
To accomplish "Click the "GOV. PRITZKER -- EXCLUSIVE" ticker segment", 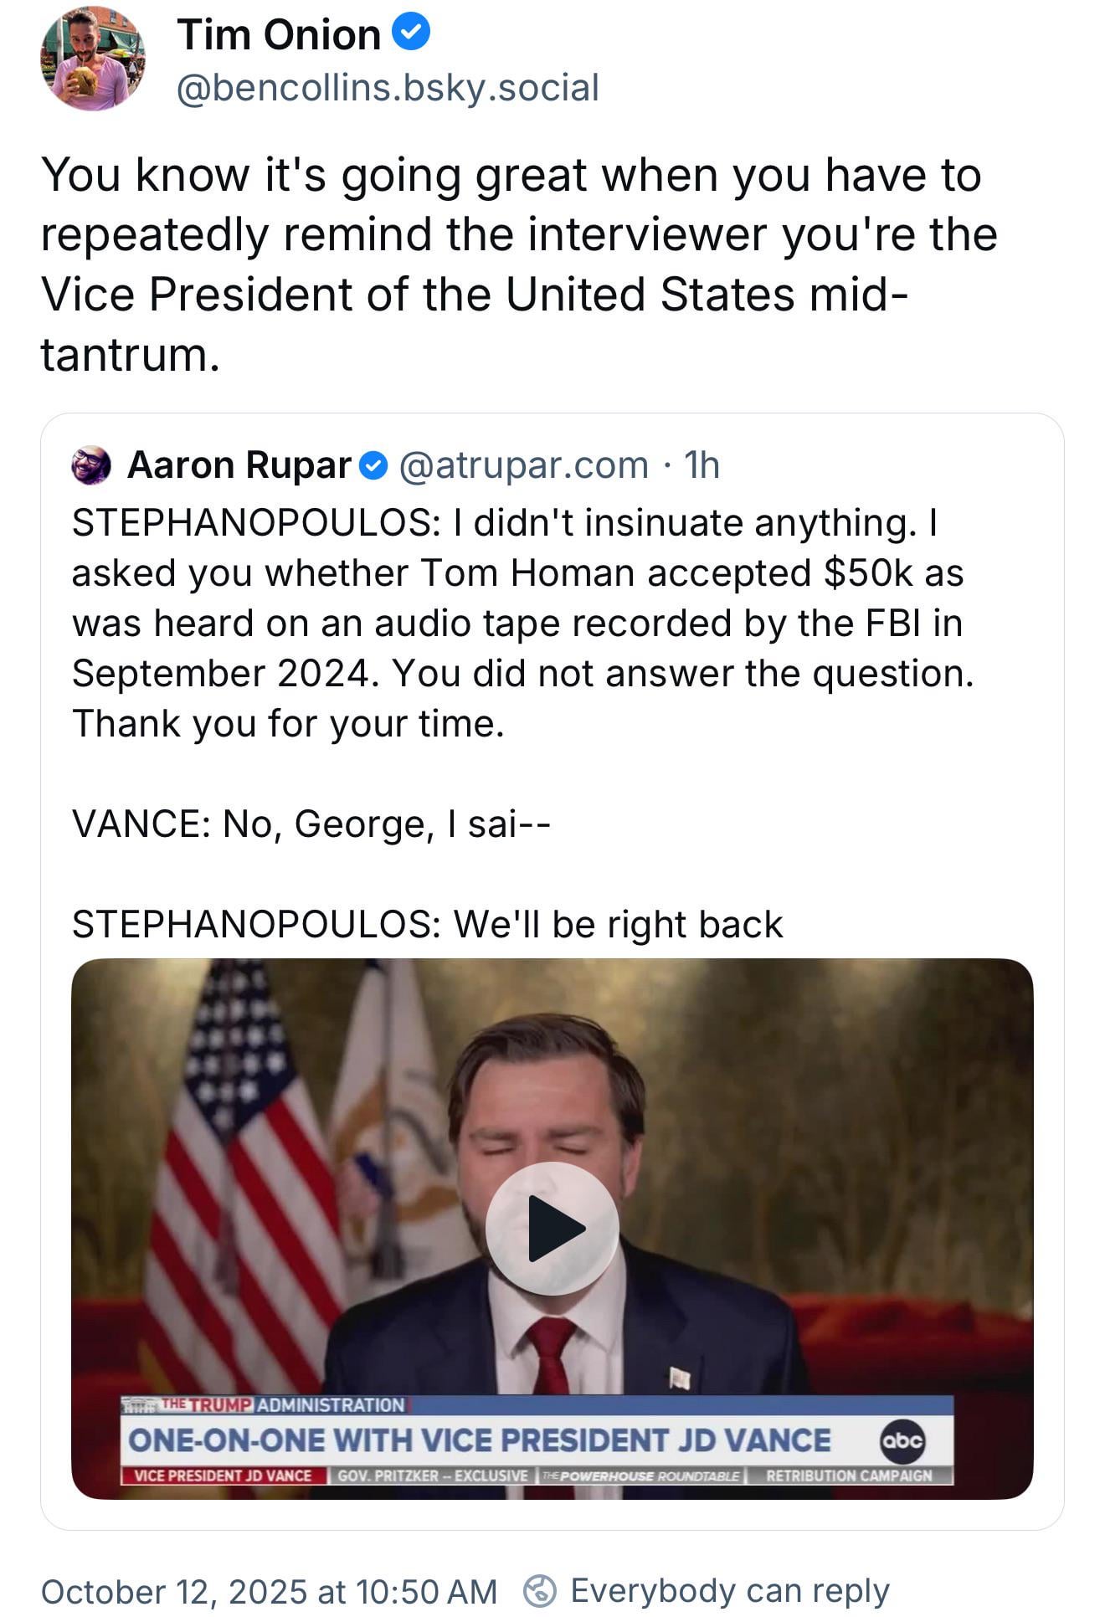I will click(x=433, y=1476).
